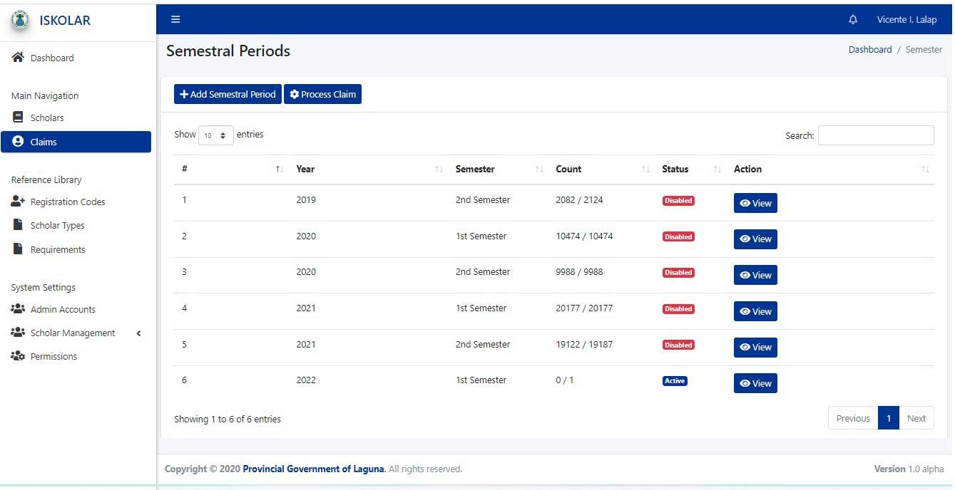Go to Scholars in the sidebar
This screenshot has width=955, height=490.
[x=47, y=118]
